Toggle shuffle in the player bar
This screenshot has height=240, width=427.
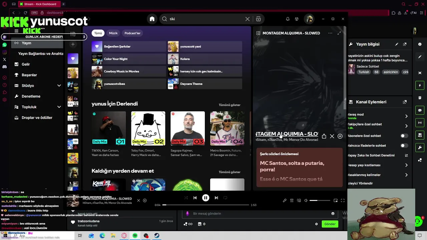(x=186, y=198)
